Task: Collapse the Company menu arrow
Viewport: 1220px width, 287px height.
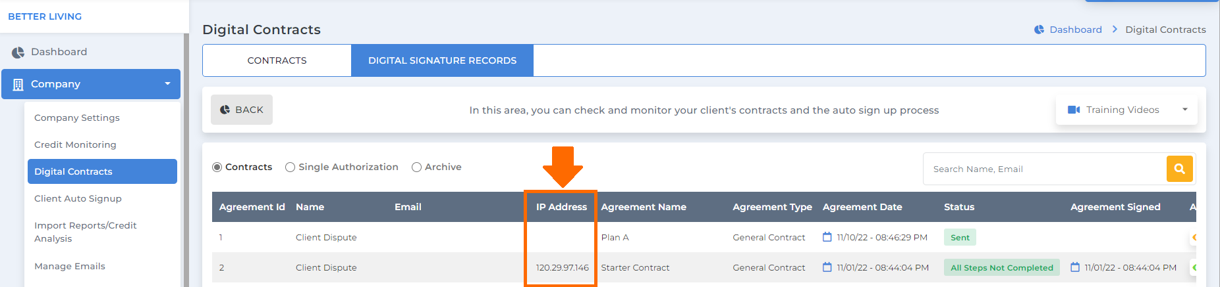Action: [167, 84]
